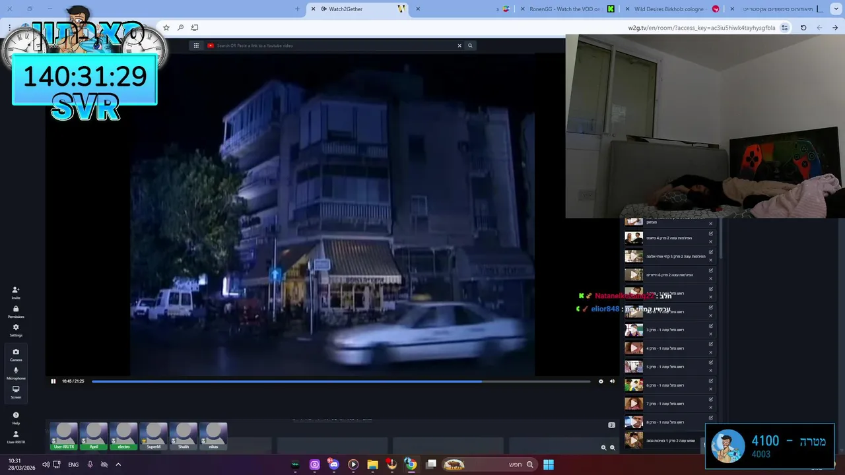Clear the video search field
Screen dimensions: 845x475
coord(459,46)
